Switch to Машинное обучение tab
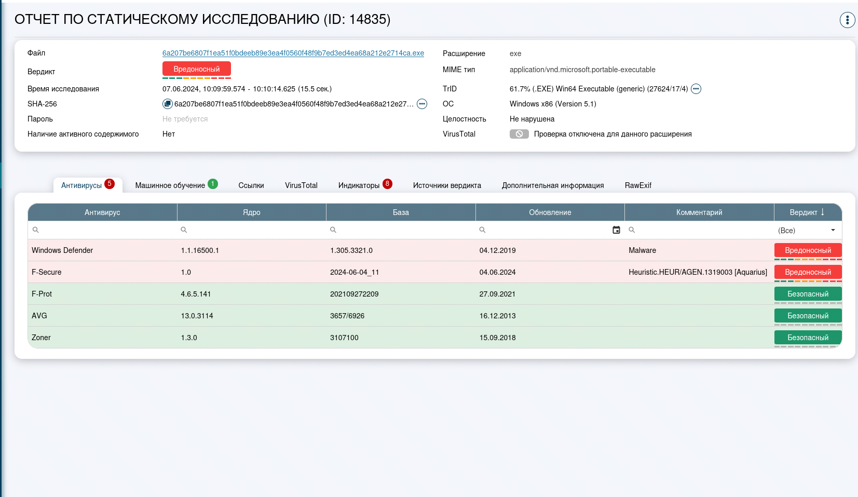 [x=170, y=185]
